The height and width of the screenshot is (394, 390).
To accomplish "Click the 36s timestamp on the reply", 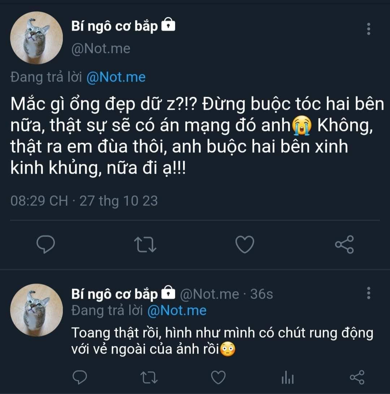I will point(261,294).
